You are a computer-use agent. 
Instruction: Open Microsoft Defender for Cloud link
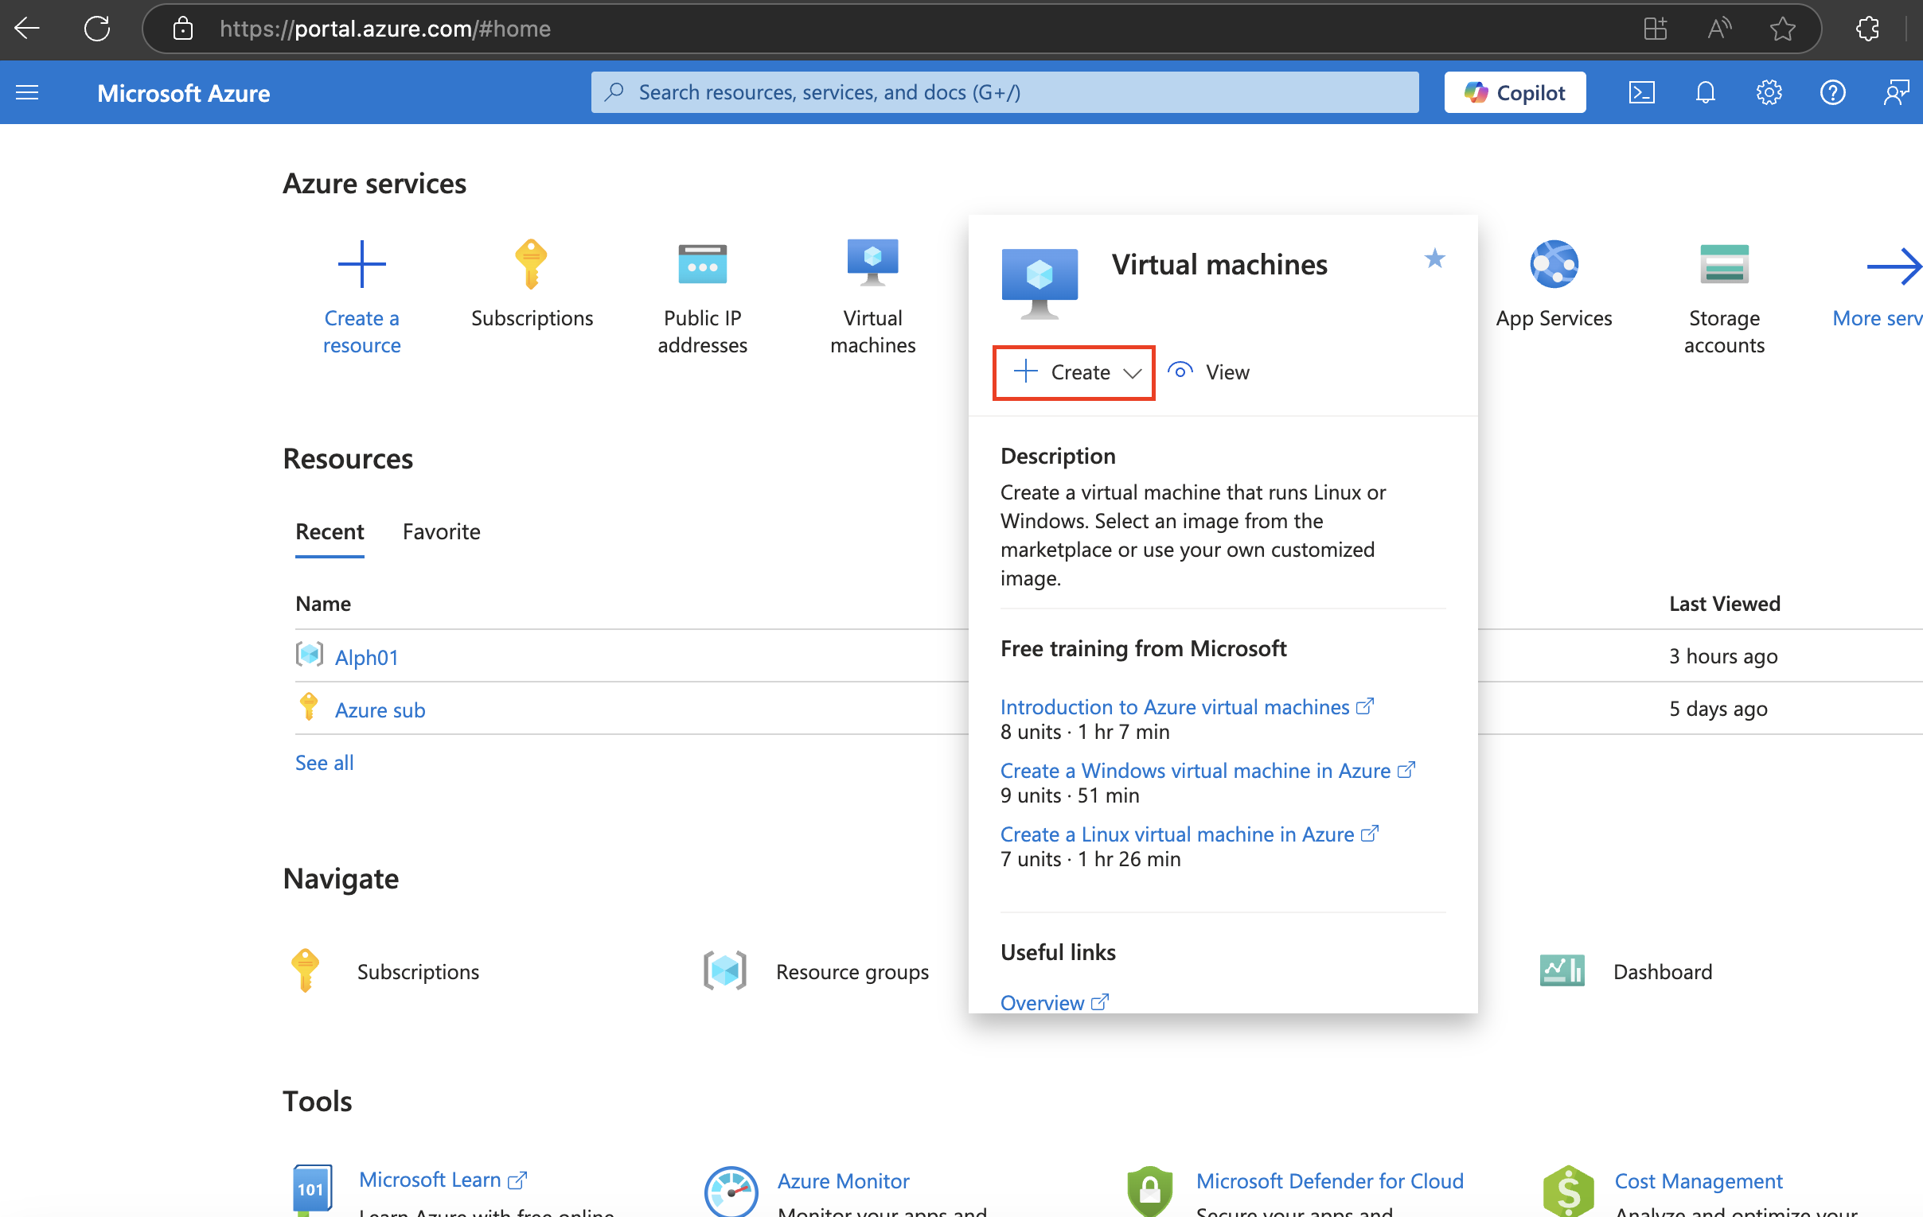tap(1330, 1180)
